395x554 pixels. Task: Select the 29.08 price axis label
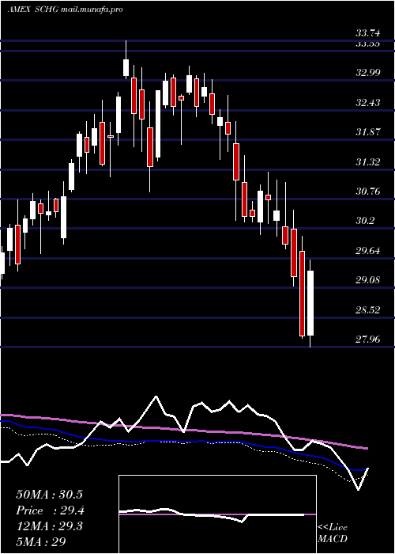(x=368, y=280)
